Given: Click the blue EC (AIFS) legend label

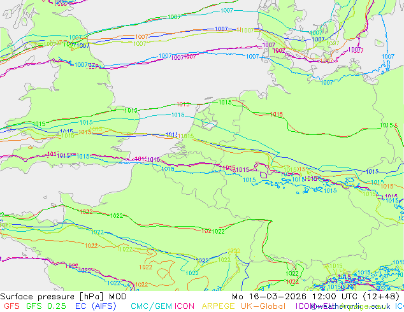Looking at the screenshot, I should 96,306.
